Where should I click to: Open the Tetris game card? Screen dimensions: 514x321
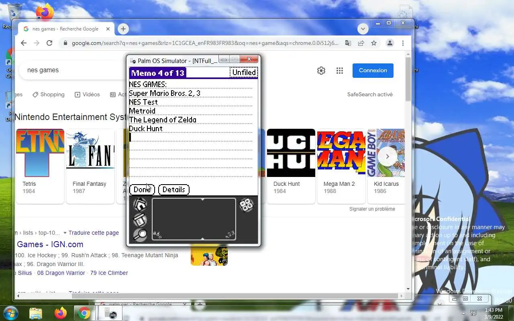40,165
